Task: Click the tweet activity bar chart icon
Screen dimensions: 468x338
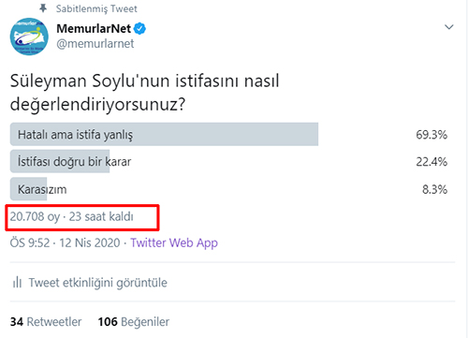Action: pos(17,282)
